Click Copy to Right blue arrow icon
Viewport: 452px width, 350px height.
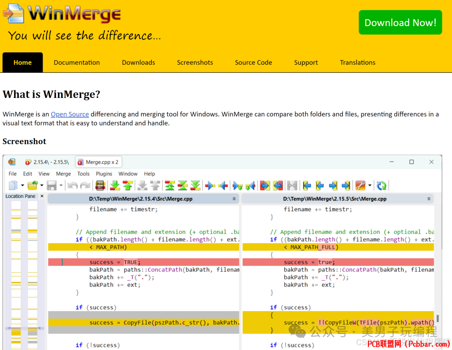click(x=210, y=186)
